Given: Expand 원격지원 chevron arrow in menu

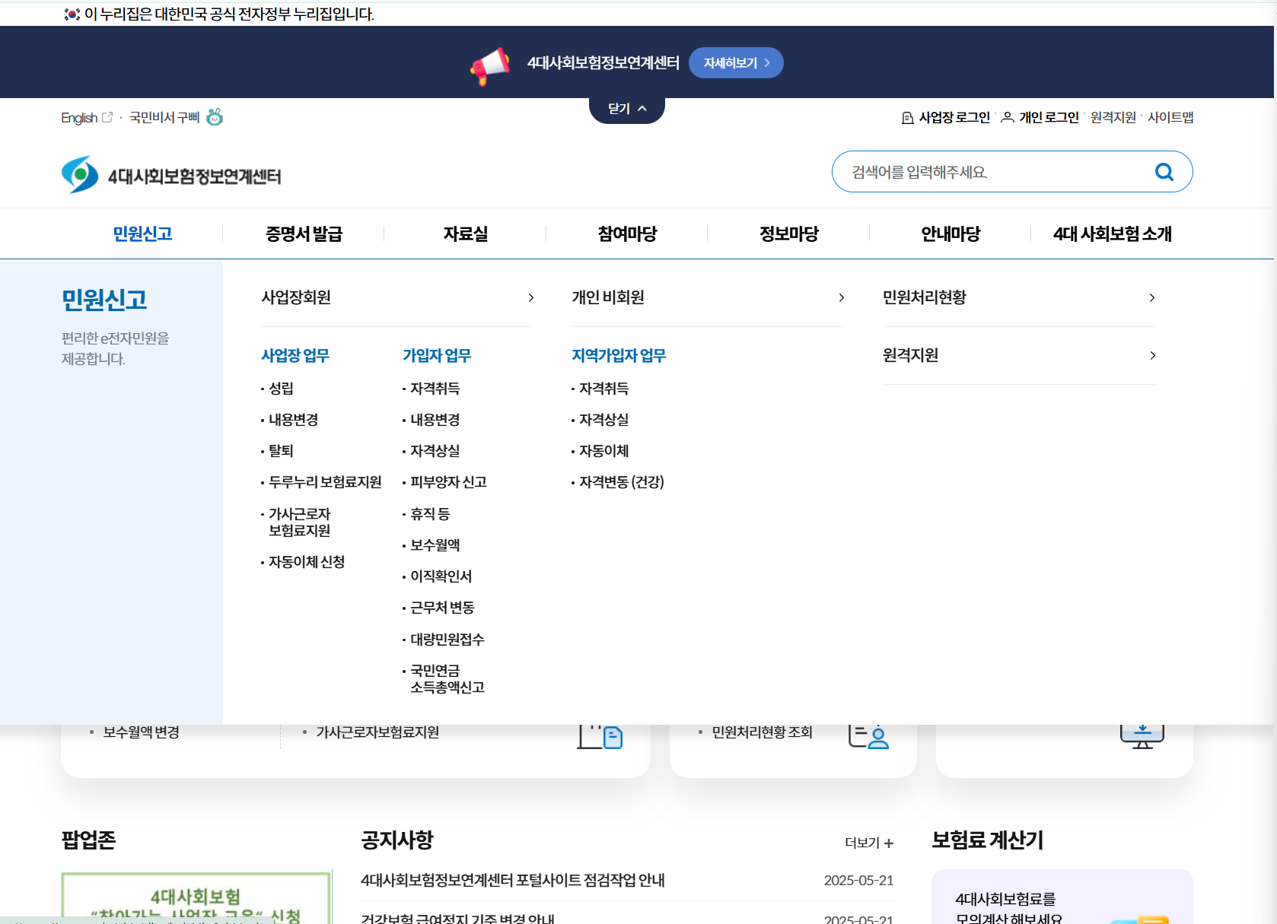Looking at the screenshot, I should click(x=1152, y=355).
